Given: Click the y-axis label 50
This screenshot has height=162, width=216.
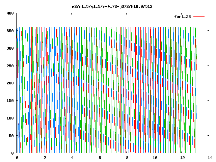Looking at the screenshot, I should point(11,136).
